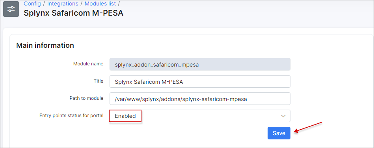Click splynx_addon_safaricom_mpesa text
Image resolution: width=374 pixels, height=148 pixels.
point(157,65)
